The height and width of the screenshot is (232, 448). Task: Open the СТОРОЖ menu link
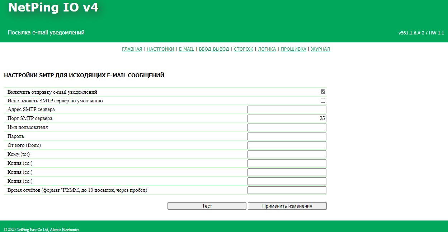click(x=244, y=49)
